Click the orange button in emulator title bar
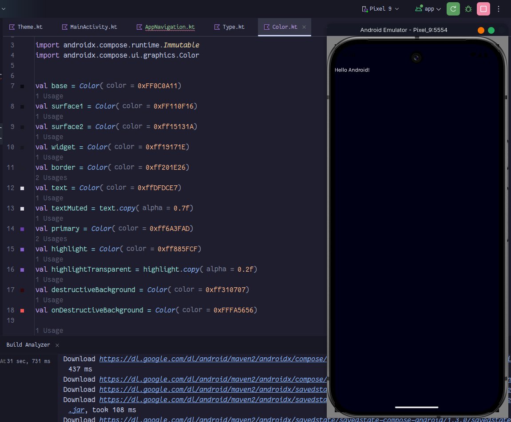This screenshot has width=511, height=422. (x=481, y=30)
